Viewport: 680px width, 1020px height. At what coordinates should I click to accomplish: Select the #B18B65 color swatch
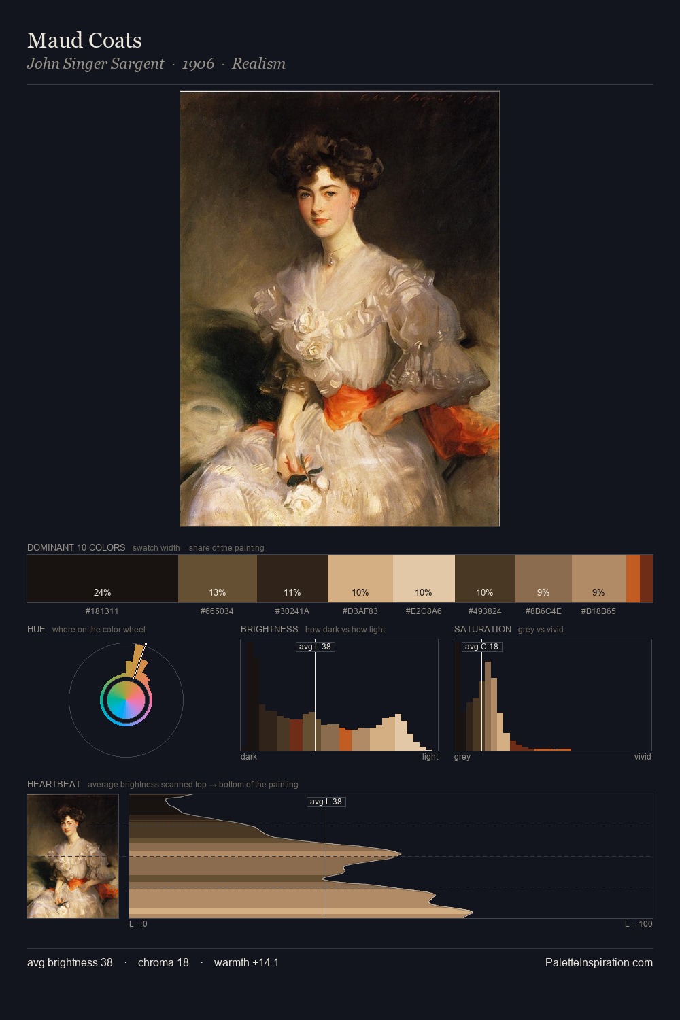(598, 579)
